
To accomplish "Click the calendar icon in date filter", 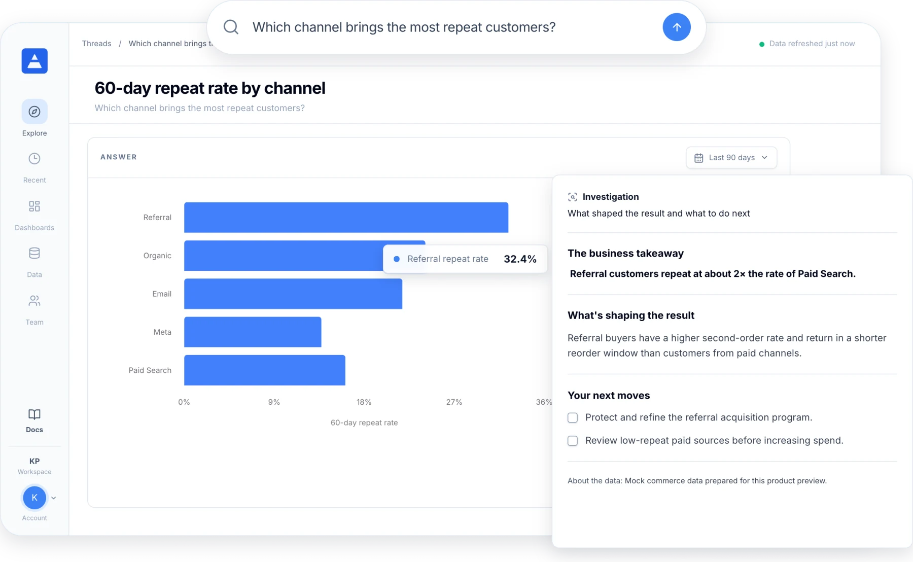I will pyautogui.click(x=698, y=158).
